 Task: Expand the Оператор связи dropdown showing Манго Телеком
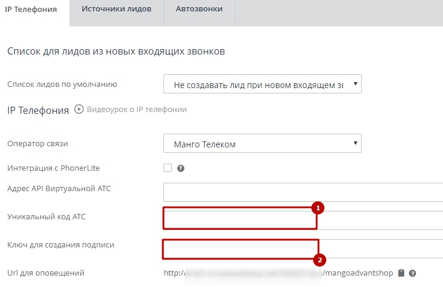tap(262, 144)
